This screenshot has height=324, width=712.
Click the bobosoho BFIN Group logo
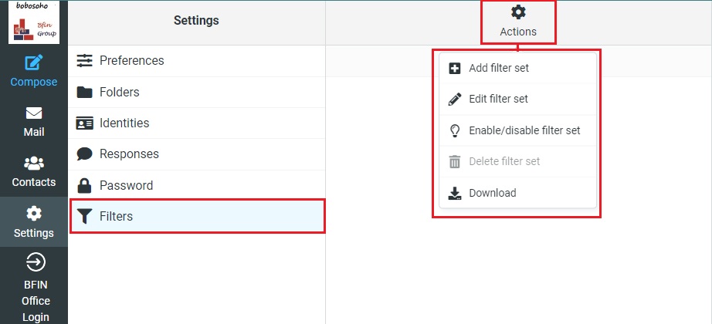[x=34, y=22]
